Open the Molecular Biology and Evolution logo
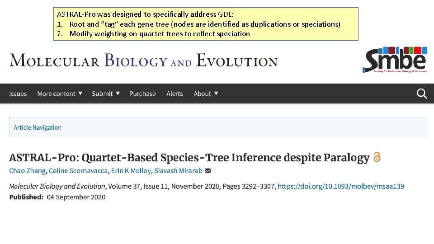This screenshot has height=244, width=434. (x=143, y=60)
